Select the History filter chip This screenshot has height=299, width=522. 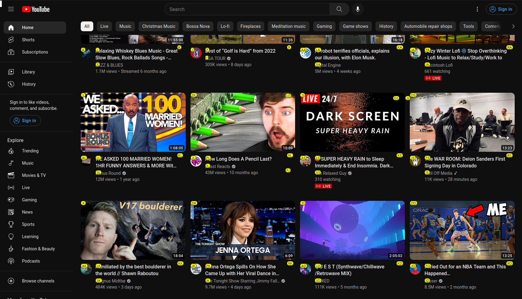tap(386, 26)
